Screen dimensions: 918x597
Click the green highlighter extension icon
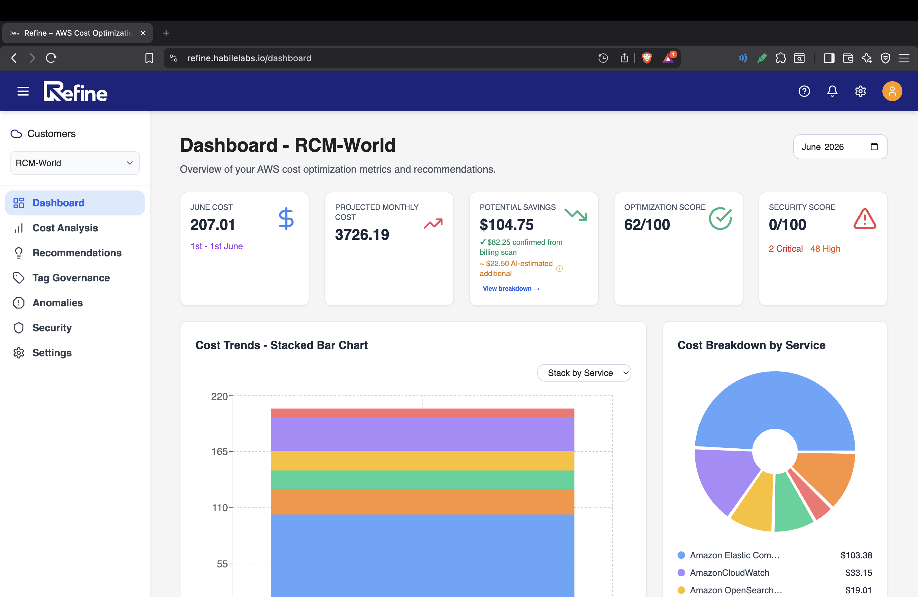(x=762, y=58)
